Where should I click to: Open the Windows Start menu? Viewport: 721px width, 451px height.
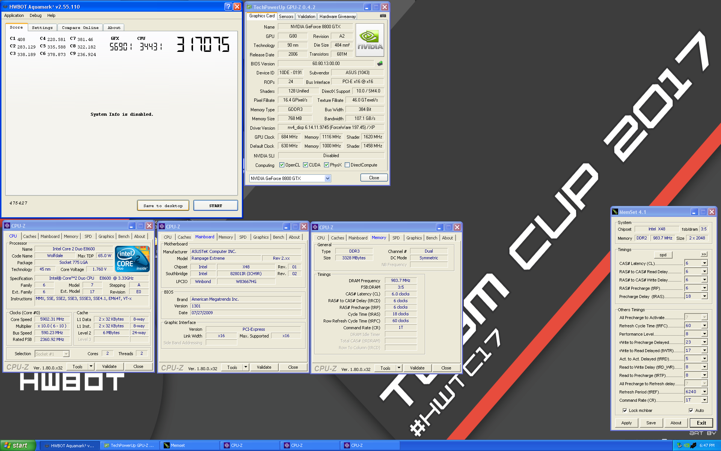point(18,445)
